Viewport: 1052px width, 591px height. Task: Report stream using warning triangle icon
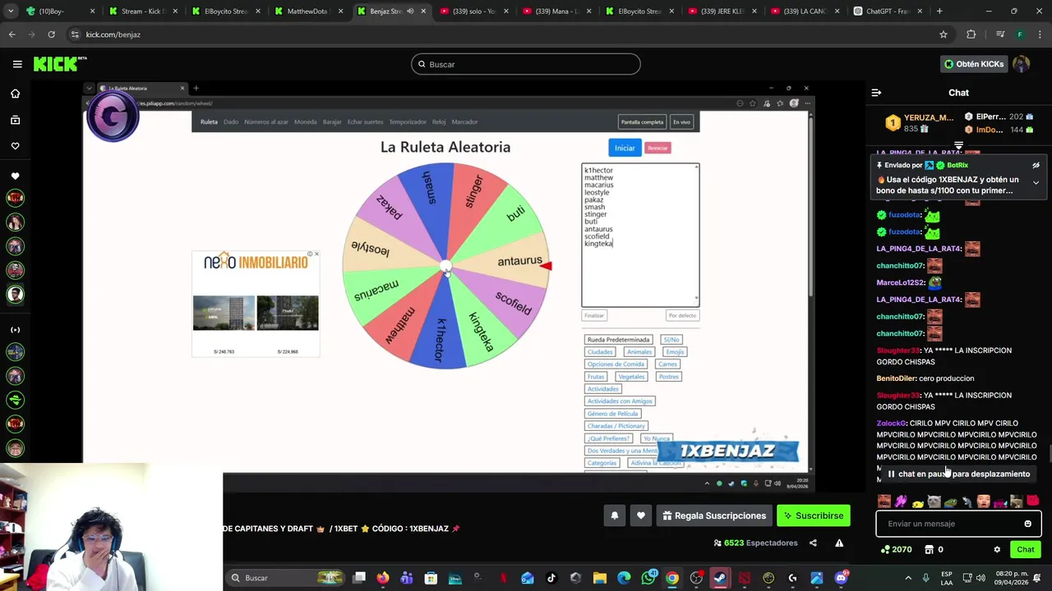[839, 543]
